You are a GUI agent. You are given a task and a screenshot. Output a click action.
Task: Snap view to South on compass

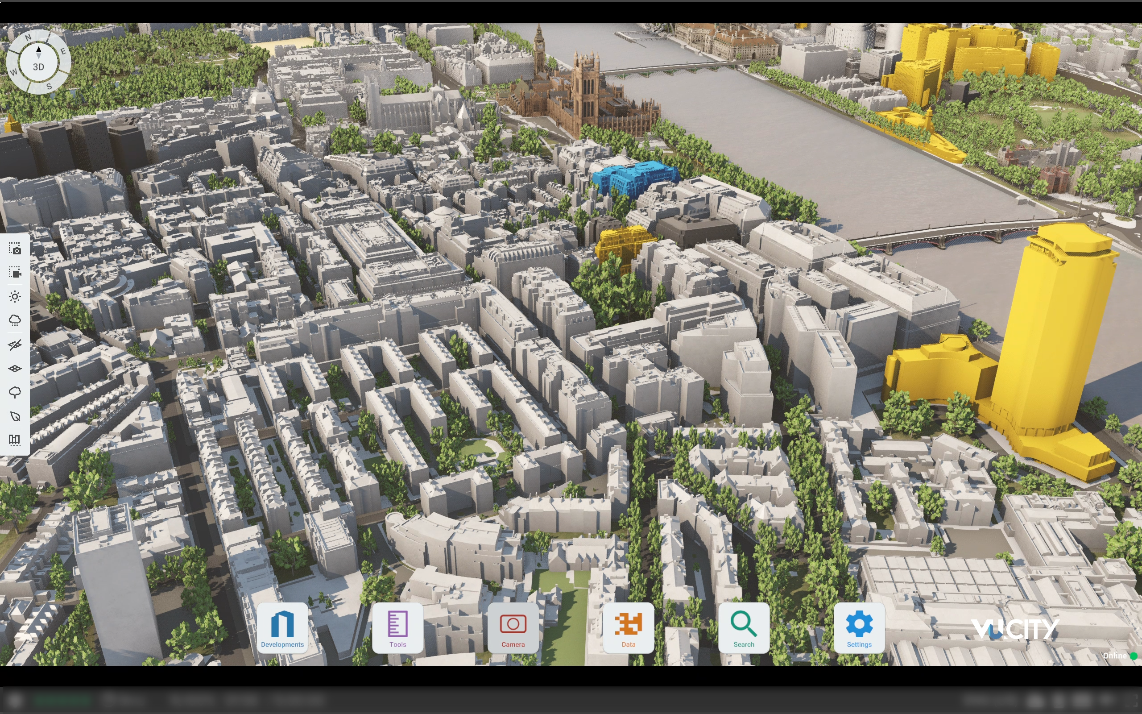pyautogui.click(x=49, y=87)
